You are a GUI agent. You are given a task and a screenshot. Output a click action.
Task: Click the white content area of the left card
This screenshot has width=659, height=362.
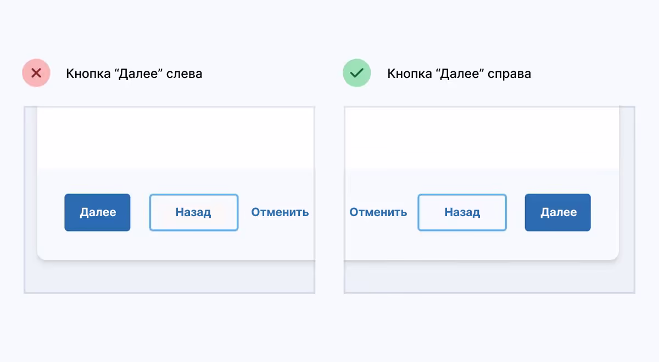(x=176, y=137)
